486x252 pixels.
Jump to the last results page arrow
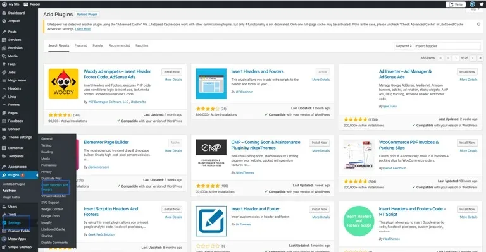coord(480,58)
